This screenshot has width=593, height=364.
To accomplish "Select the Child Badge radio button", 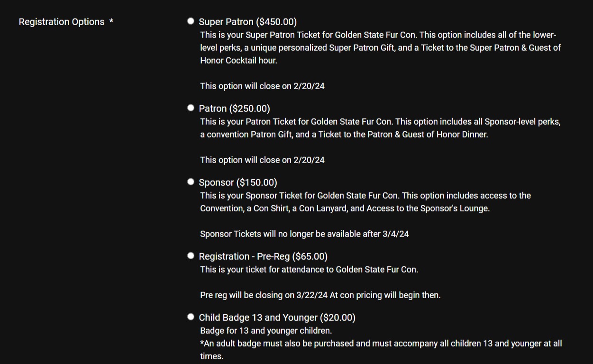I will click(191, 317).
